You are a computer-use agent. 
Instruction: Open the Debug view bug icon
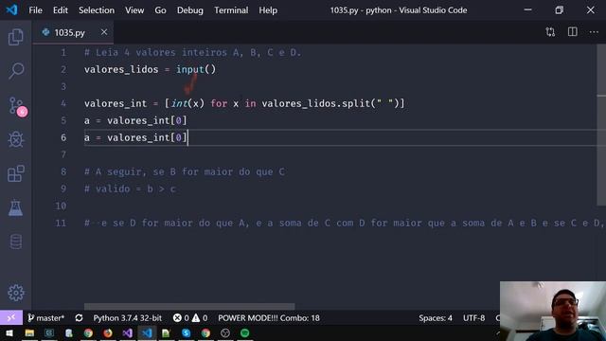(16, 139)
